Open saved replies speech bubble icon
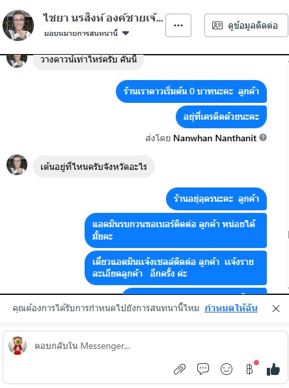Viewport: 289px width, 388px height. pyautogui.click(x=203, y=369)
